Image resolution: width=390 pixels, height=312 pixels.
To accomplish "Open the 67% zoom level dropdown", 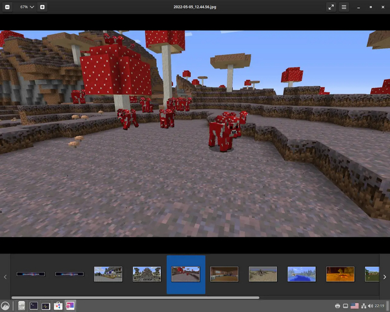I will point(27,7).
